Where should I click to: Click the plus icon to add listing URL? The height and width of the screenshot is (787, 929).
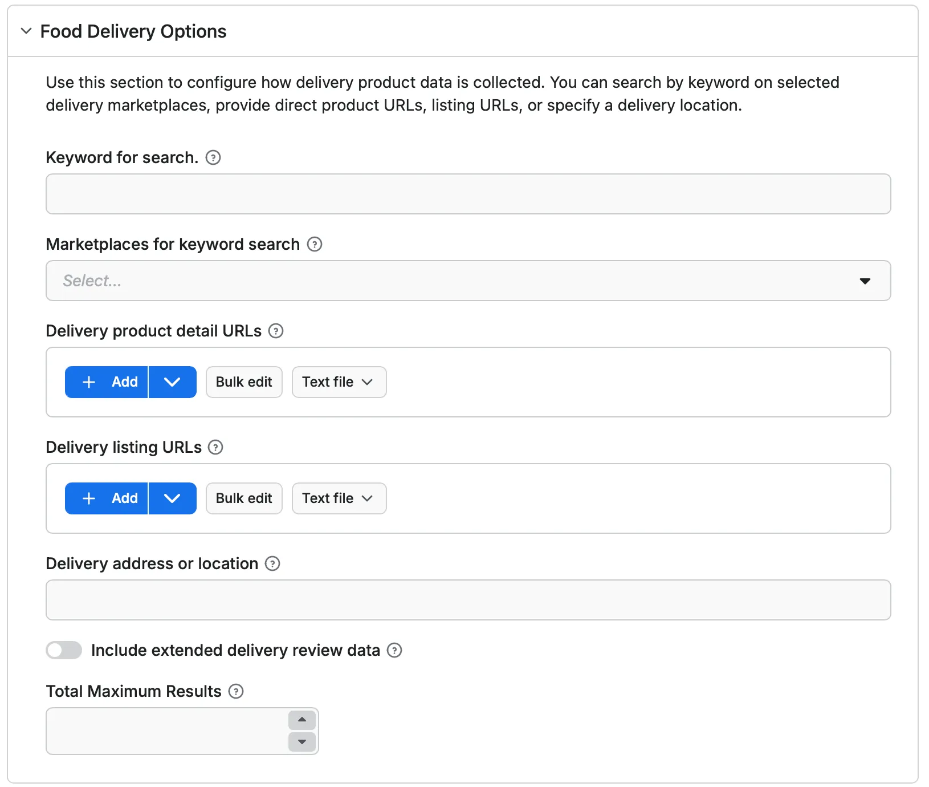pos(89,498)
